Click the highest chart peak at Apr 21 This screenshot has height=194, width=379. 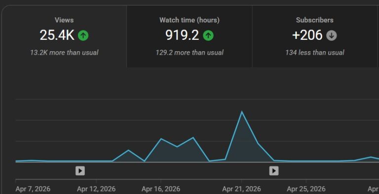[x=241, y=112]
